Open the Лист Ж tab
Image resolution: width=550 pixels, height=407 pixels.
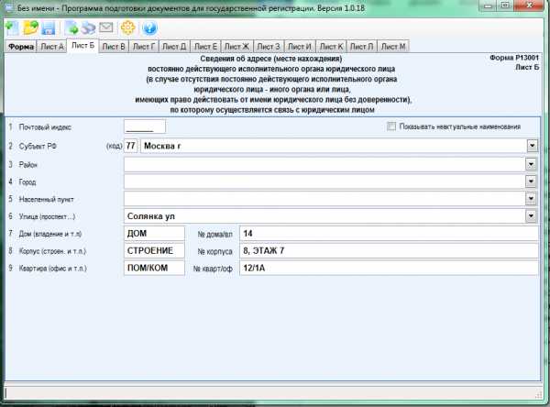click(x=236, y=47)
